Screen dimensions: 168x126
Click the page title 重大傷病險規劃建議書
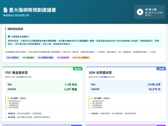tap(32, 10)
